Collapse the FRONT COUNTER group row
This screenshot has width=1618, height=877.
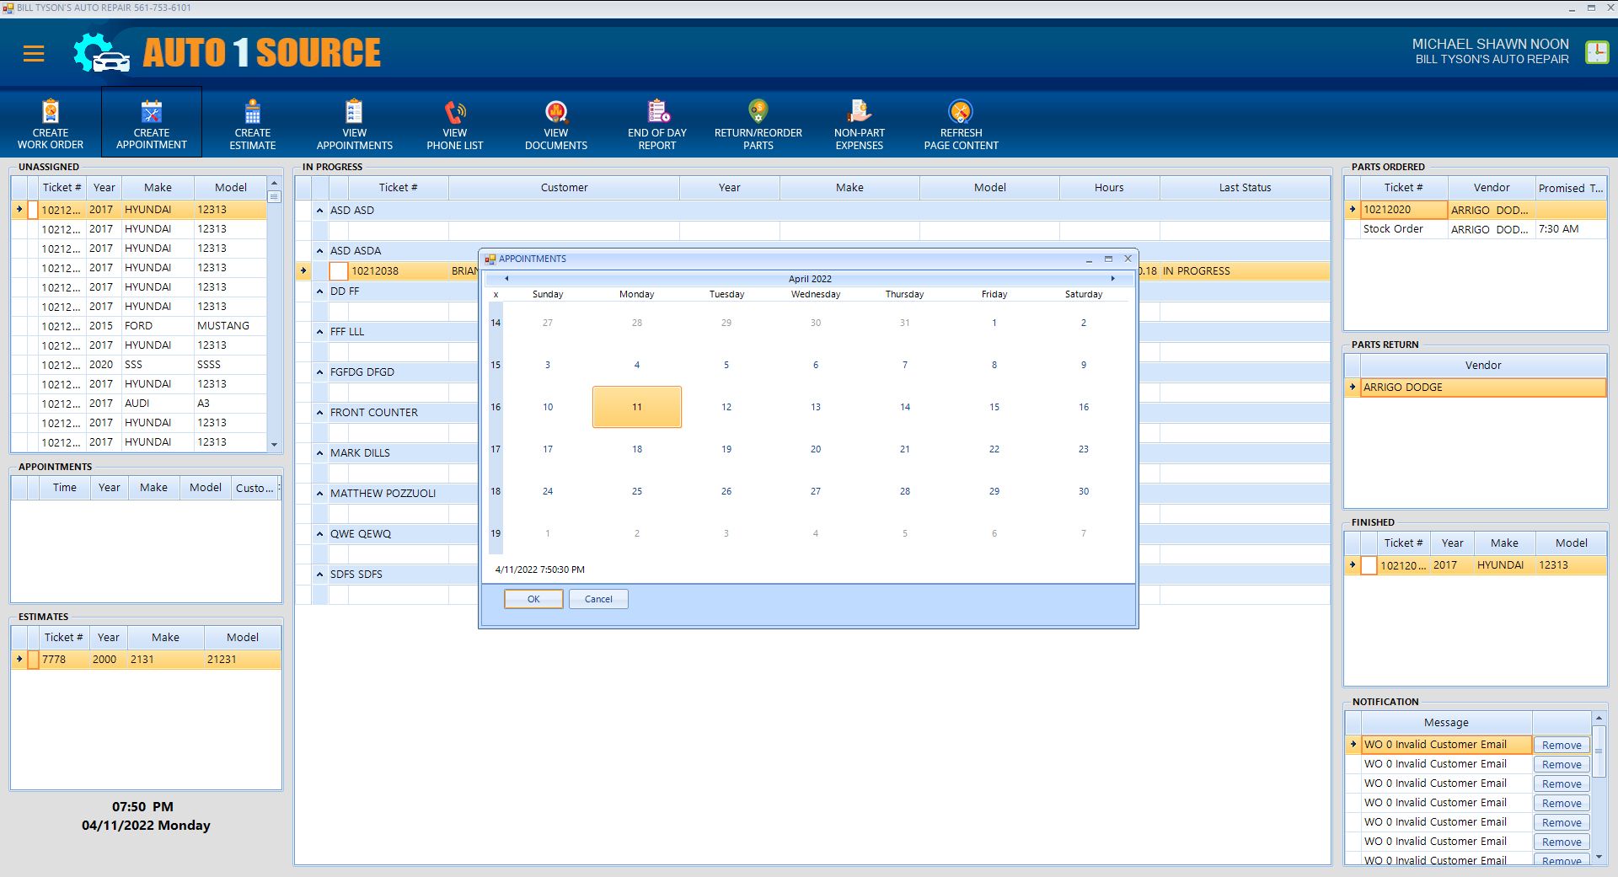point(320,413)
